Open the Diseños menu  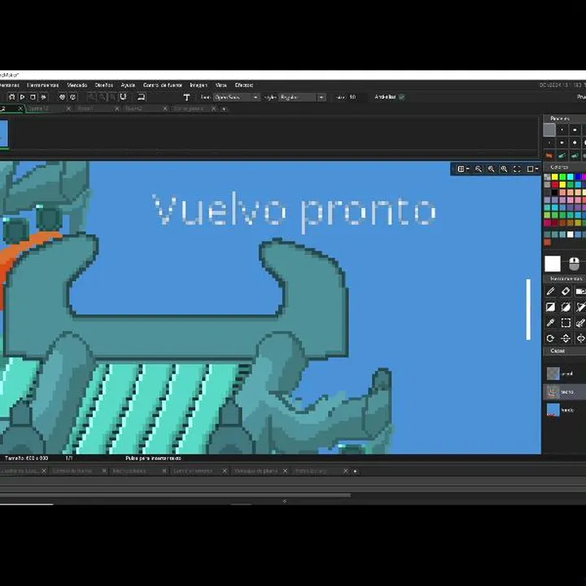[x=104, y=85]
